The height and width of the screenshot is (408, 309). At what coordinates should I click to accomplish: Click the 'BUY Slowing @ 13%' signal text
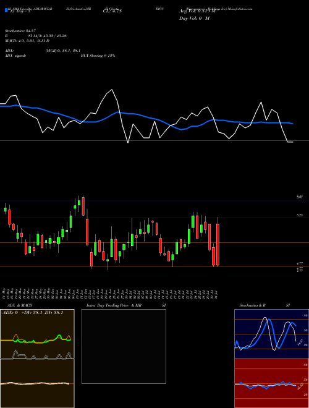(x=98, y=56)
